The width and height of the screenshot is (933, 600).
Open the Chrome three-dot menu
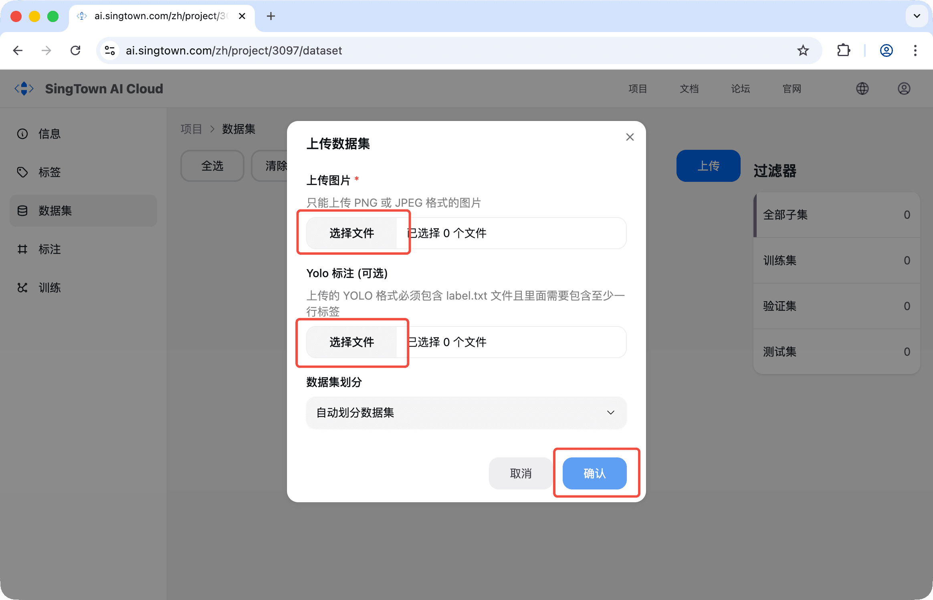click(915, 50)
